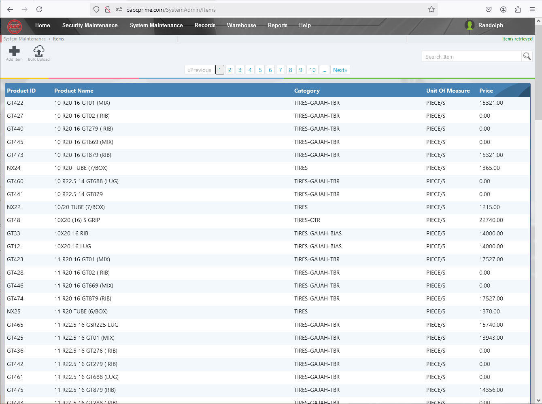Click the search magnifier icon

(527, 57)
